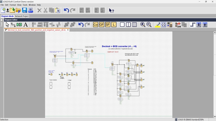Click the Zoom Out magnifier icon
The width and height of the screenshot is (216, 121).
149,25
